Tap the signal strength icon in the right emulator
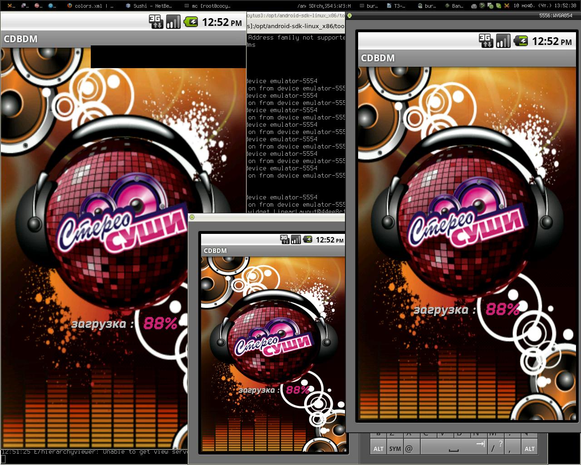581x465 pixels. [x=503, y=41]
